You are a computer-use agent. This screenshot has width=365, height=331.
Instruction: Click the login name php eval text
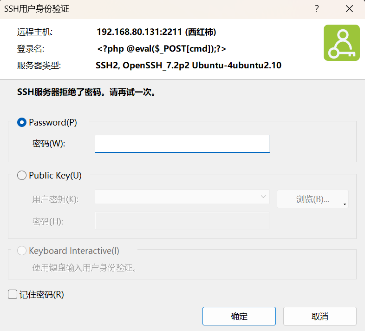tap(162, 49)
